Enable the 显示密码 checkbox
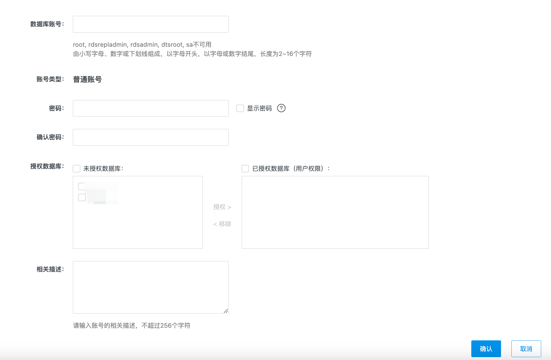Screen dimensions: 551x360 240,108
